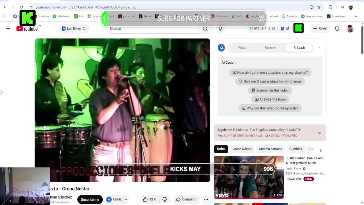
Task: Bookmark this page with the star icon
Action: point(319,7)
